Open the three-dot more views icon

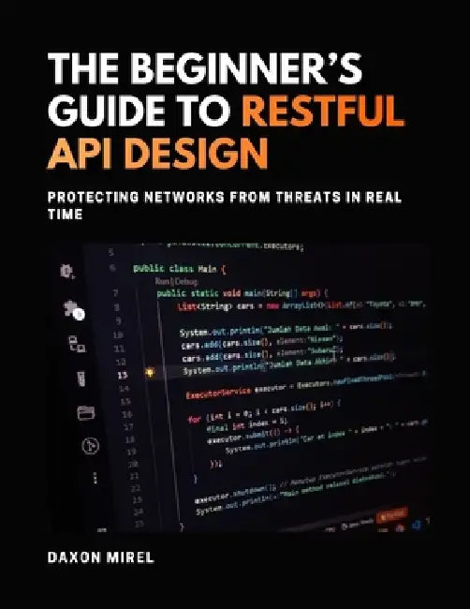pyautogui.click(x=95, y=478)
